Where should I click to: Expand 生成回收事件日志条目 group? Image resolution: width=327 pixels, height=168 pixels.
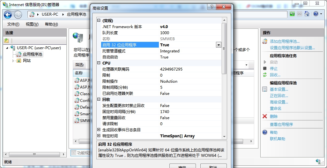click(99, 130)
